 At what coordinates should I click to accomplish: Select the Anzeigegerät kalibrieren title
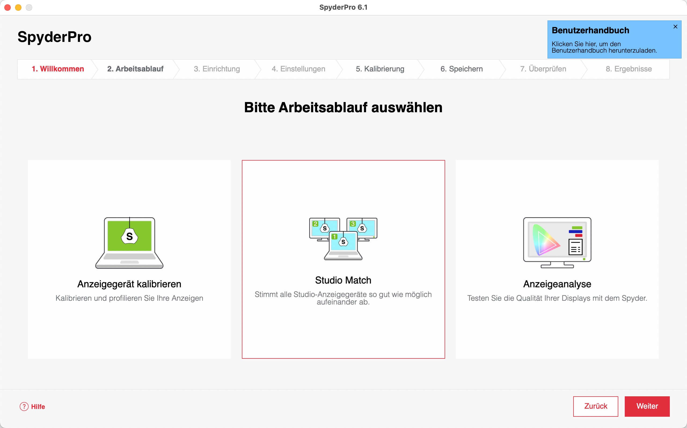[129, 284]
